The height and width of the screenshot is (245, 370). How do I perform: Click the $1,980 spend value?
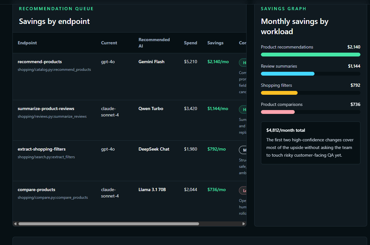click(190, 149)
